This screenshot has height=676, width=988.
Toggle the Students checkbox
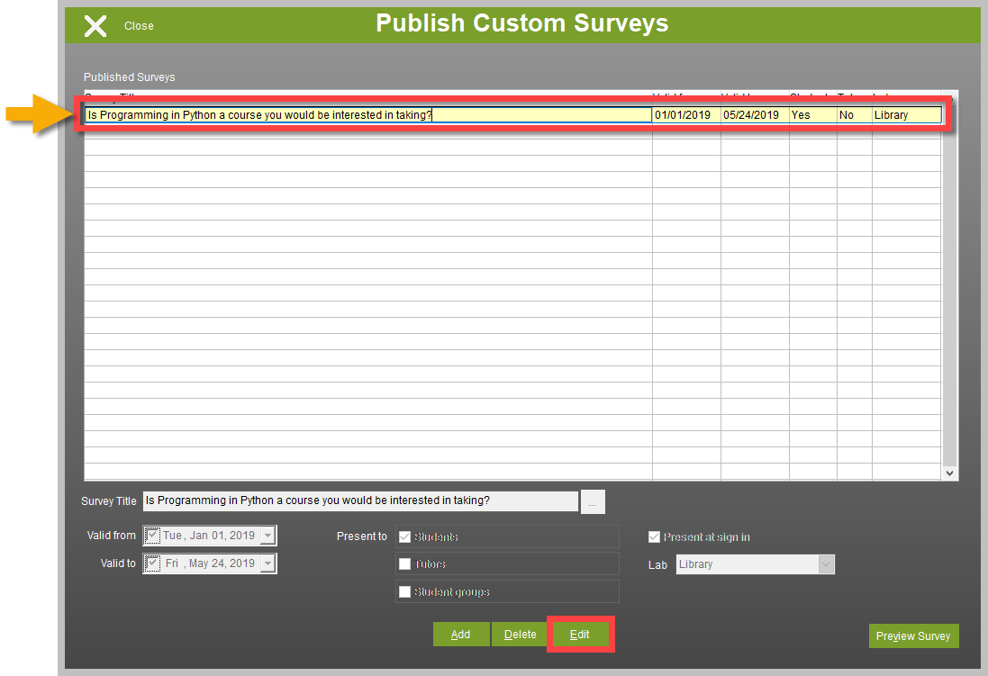404,536
